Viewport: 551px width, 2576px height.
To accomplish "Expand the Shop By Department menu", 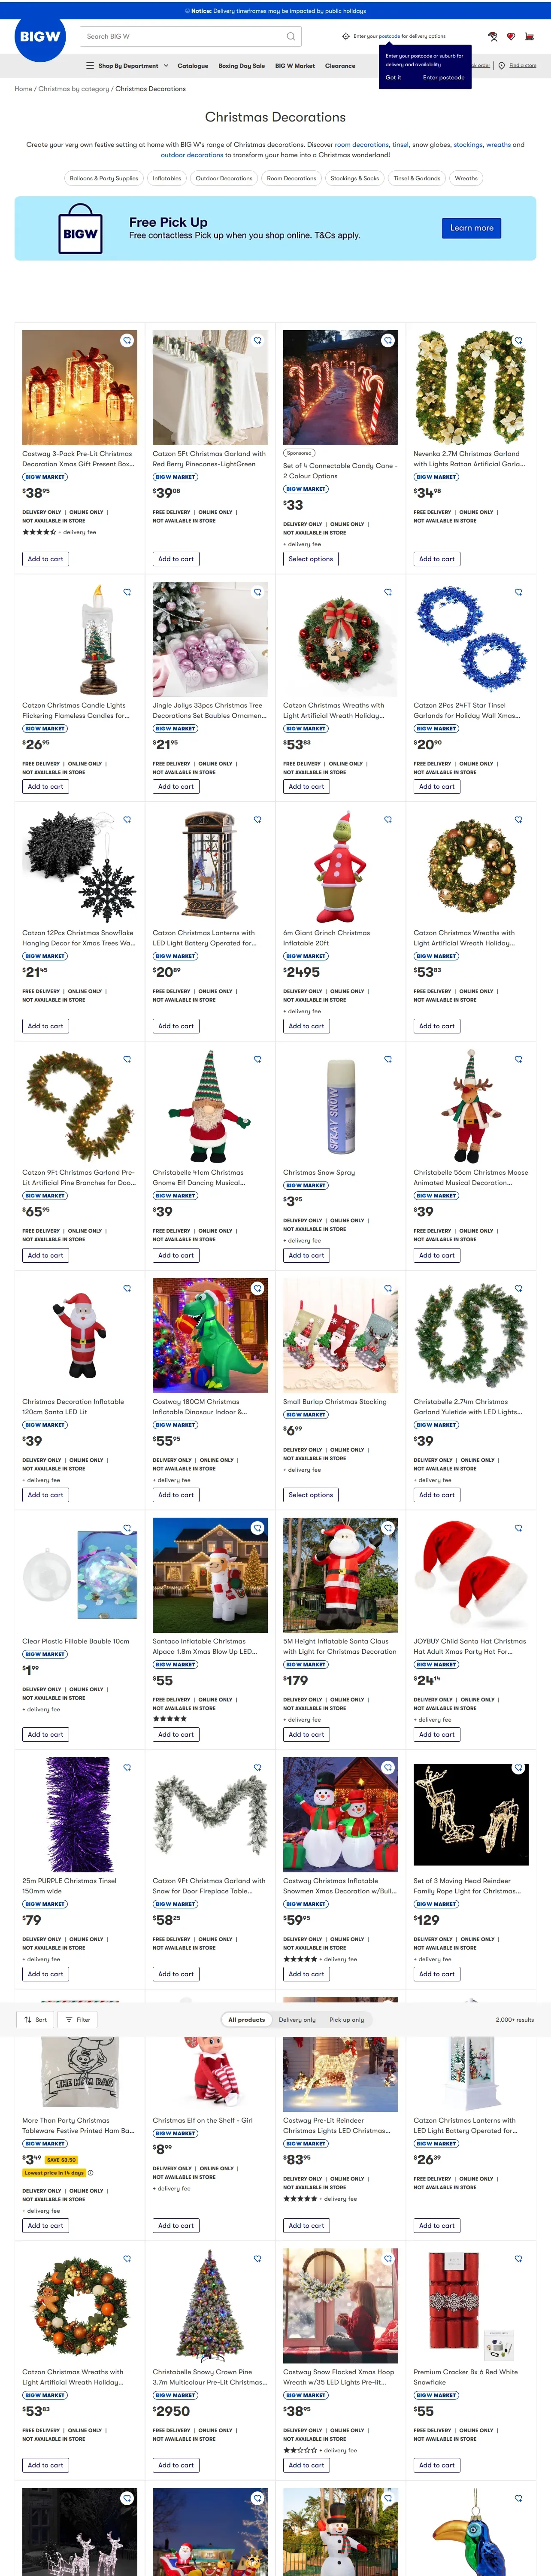I will coord(127,66).
